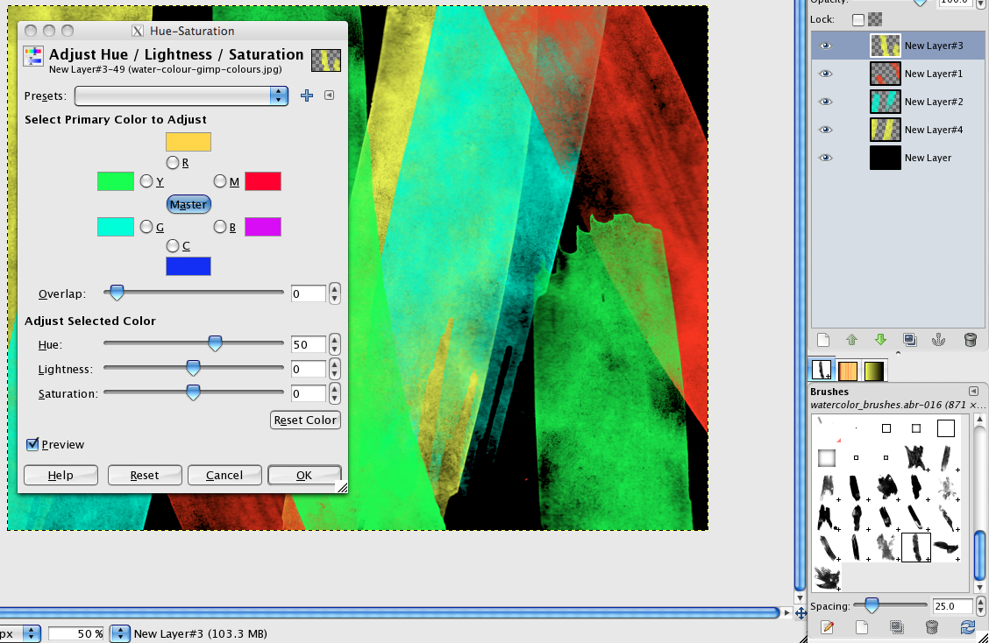Open the zoom level dropdown arrow

[120, 633]
